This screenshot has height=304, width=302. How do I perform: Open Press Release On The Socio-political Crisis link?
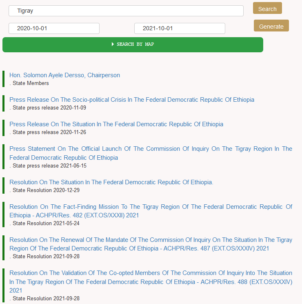[132, 100]
